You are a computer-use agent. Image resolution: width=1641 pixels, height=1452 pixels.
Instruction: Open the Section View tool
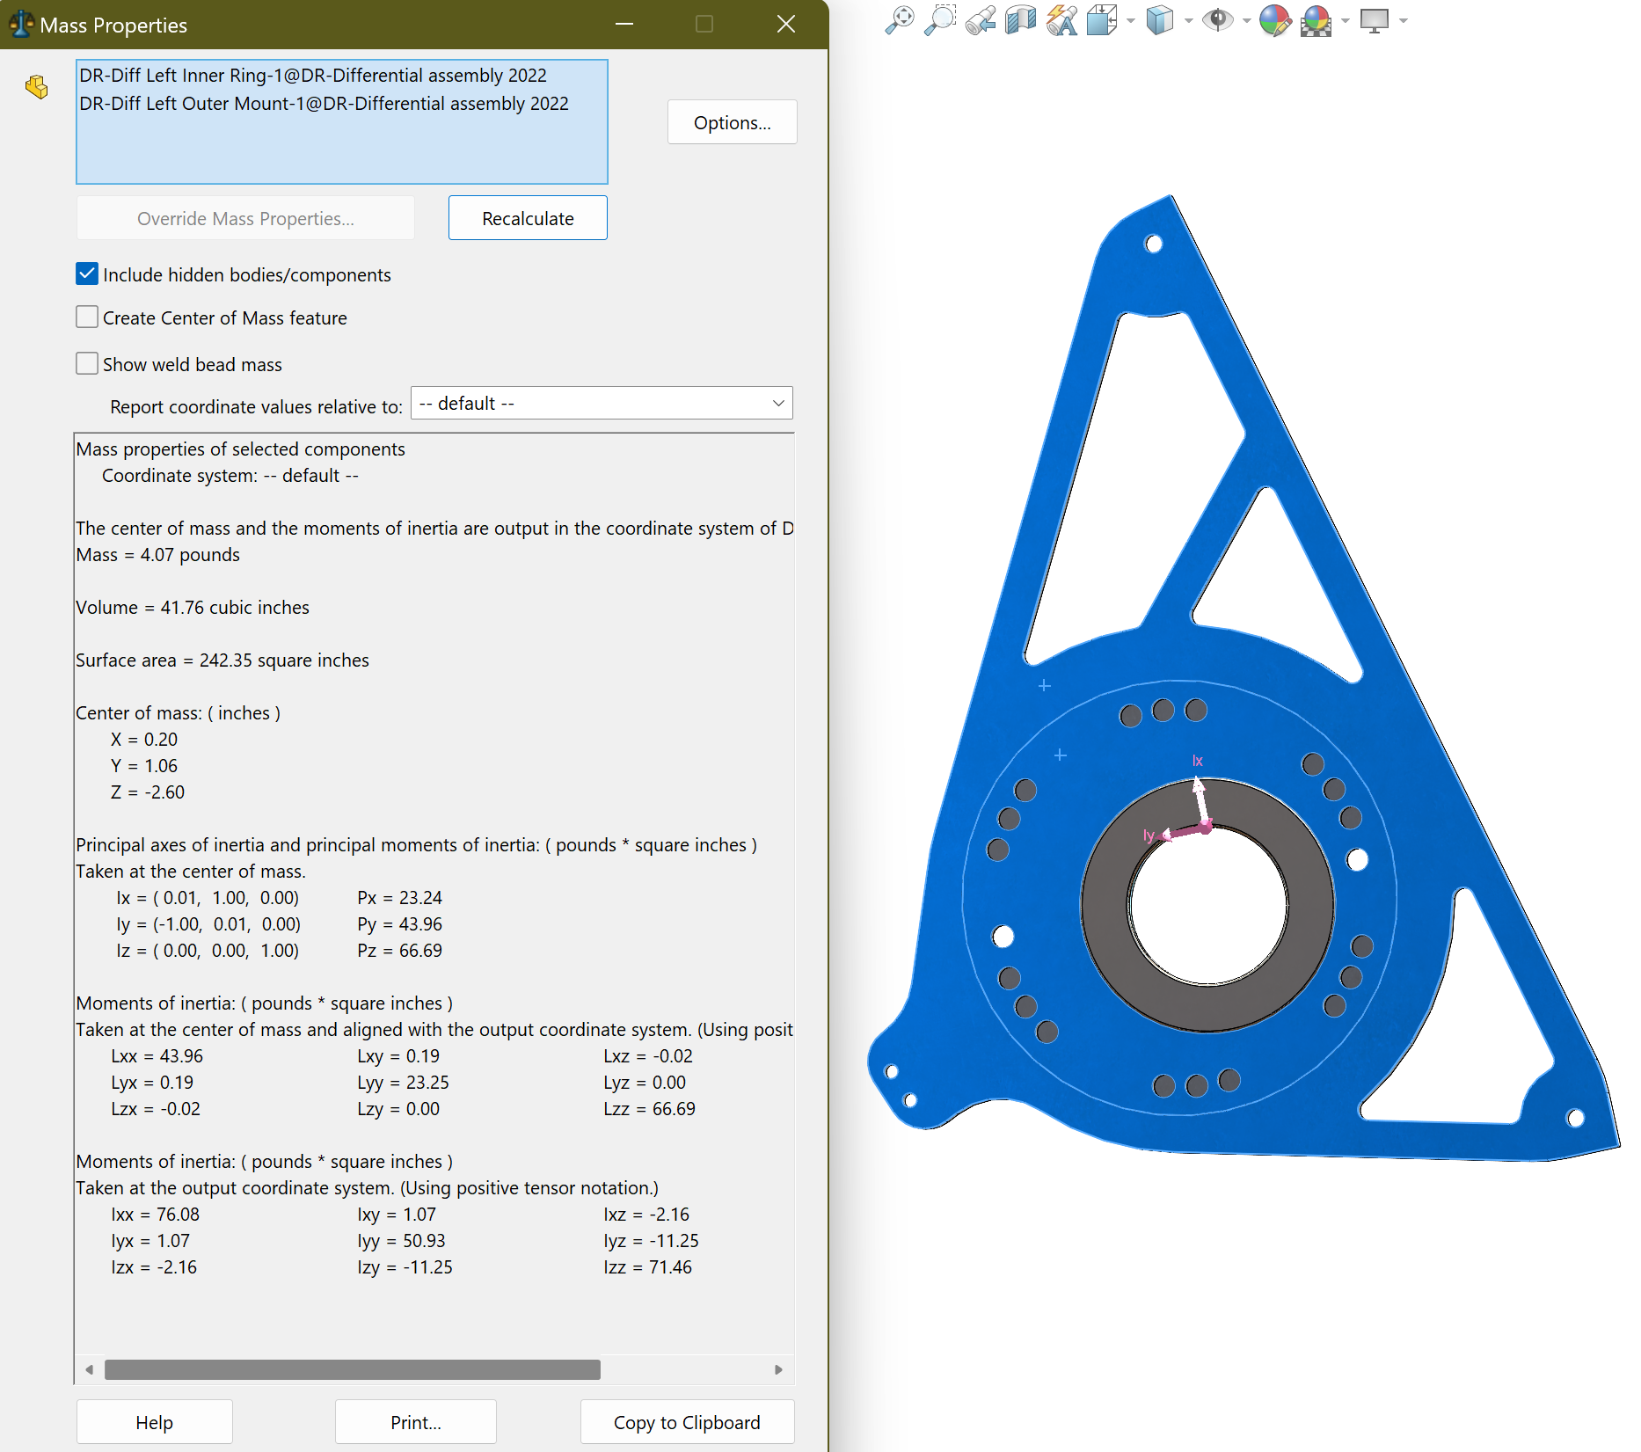tap(1021, 20)
